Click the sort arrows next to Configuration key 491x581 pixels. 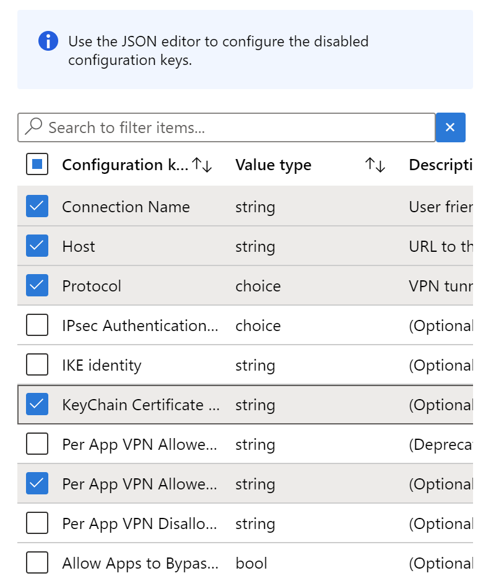point(202,165)
